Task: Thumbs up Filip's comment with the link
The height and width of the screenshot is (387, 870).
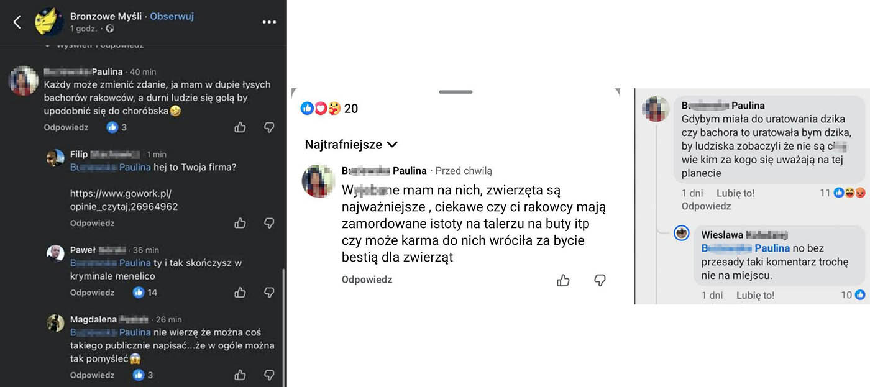Action: [240, 223]
